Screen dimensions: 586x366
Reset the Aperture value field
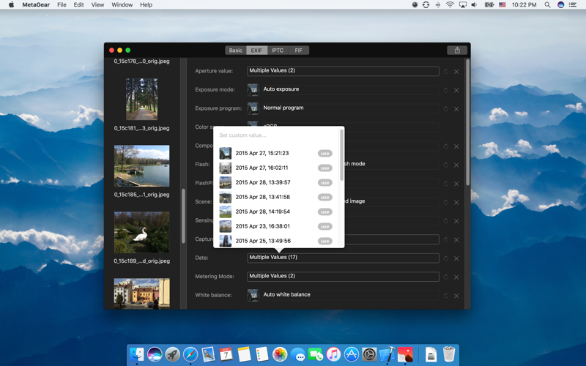446,71
